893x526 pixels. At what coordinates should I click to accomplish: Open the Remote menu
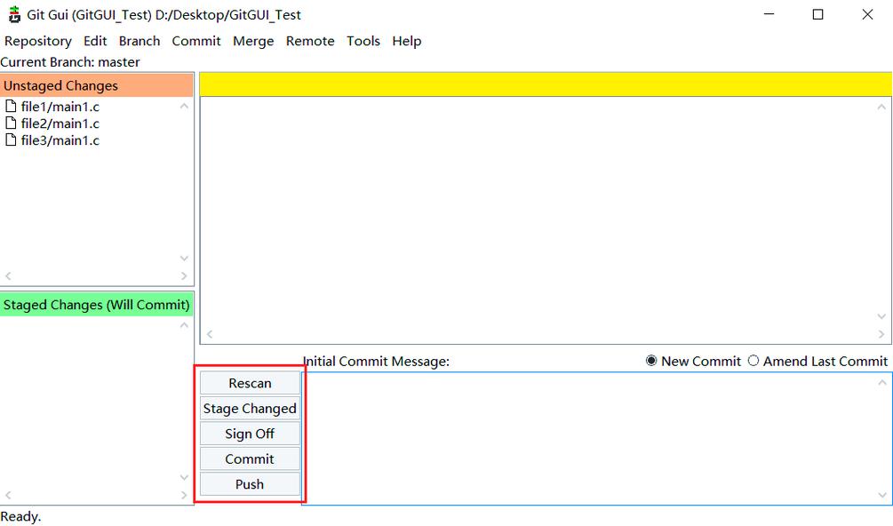click(x=310, y=41)
